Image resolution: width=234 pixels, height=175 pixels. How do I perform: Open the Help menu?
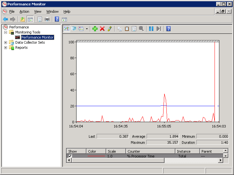click(x=67, y=11)
